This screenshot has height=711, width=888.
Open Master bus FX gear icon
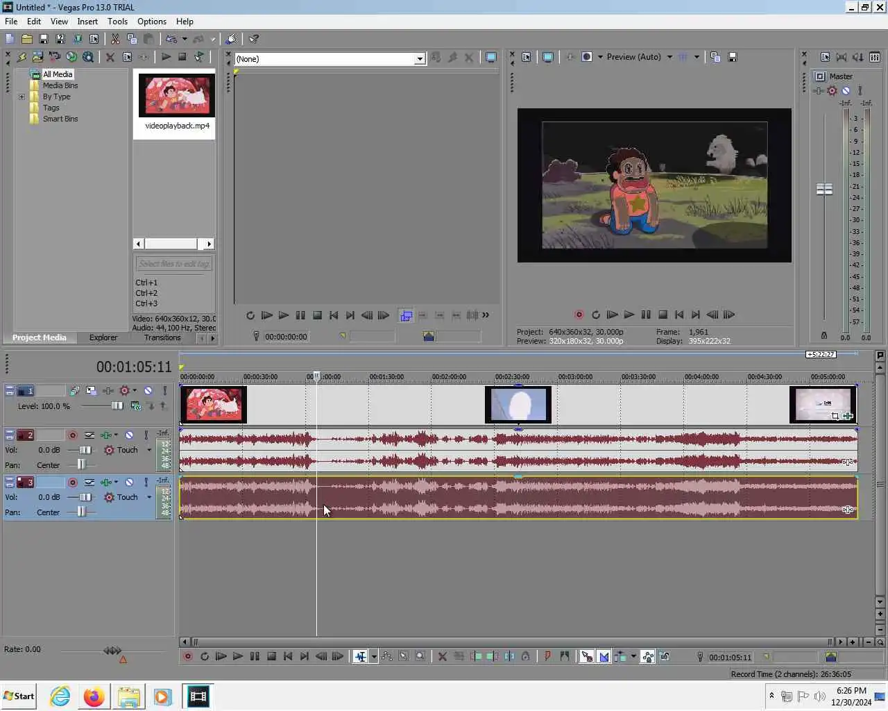[x=832, y=91]
